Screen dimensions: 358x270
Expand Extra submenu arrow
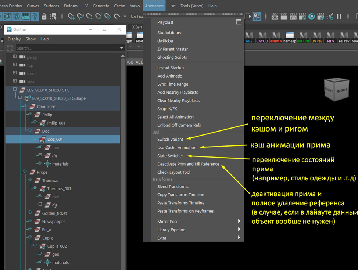(x=239, y=237)
